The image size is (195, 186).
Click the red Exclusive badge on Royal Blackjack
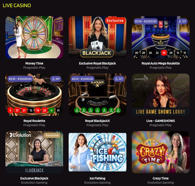[115, 21]
